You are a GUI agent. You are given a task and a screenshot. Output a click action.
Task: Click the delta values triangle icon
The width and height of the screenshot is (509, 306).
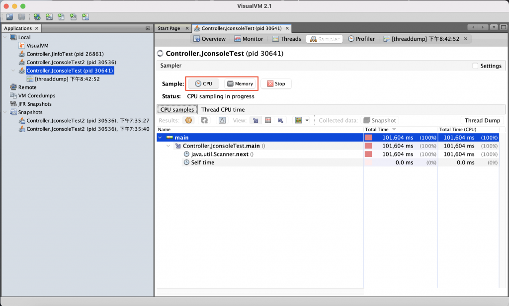[x=222, y=120]
